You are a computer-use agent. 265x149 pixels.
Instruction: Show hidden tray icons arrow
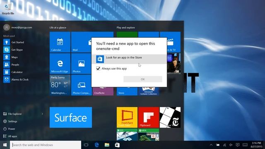point(211,145)
